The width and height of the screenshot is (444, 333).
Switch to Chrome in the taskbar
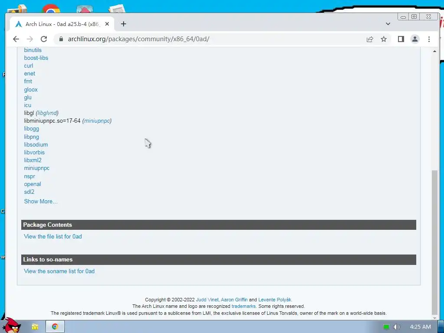tap(55, 326)
